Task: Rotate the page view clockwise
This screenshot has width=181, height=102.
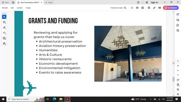Action: 178,80
